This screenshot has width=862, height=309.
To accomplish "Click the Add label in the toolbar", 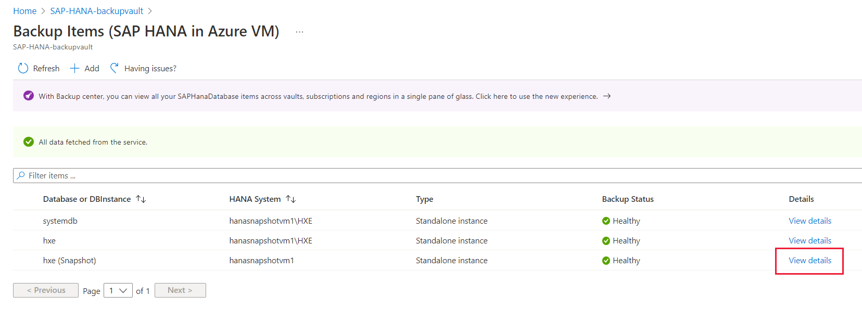I will click(92, 68).
